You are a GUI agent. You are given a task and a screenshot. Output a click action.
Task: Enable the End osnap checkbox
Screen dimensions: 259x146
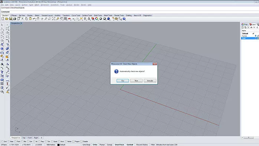tap(2, 142)
